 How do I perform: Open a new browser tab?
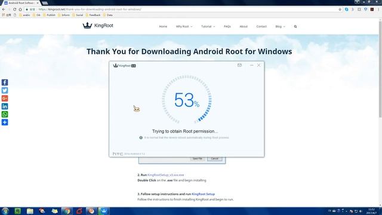[45, 3]
